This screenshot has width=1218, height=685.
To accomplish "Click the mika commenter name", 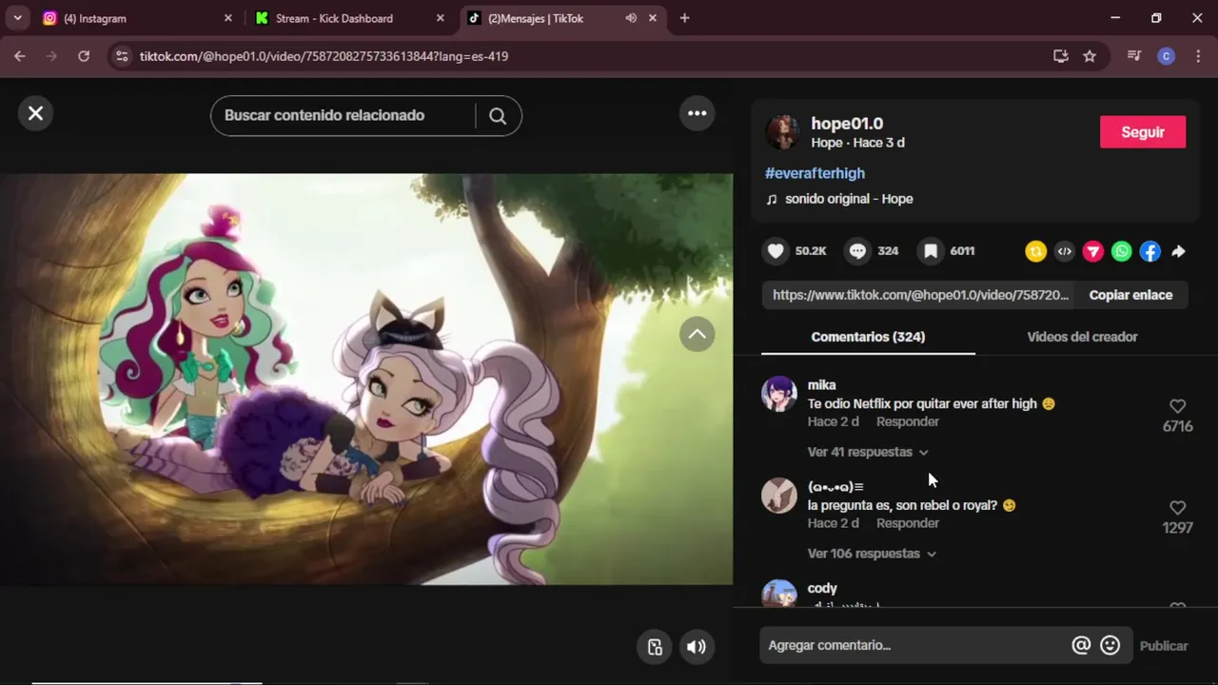I will [x=821, y=385].
